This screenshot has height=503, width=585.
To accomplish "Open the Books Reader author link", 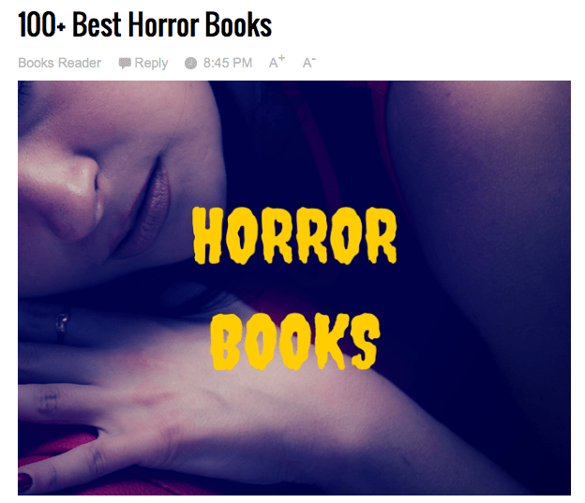I will (x=59, y=63).
